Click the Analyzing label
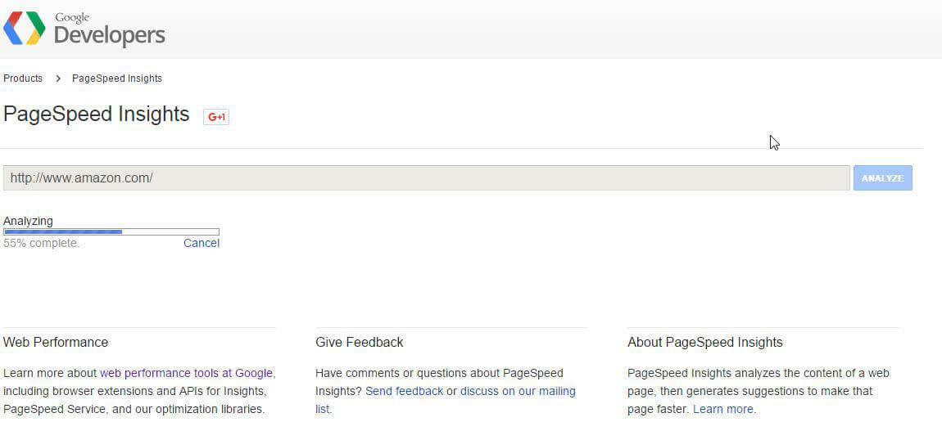 [28, 221]
